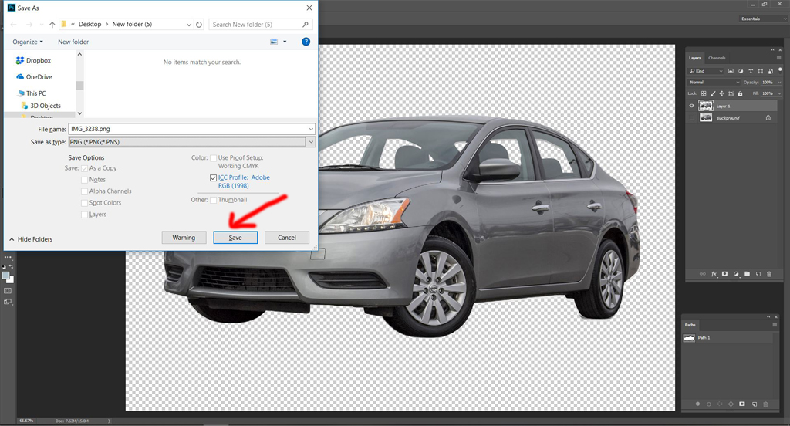Expand File name history dropdown arrow
The width and height of the screenshot is (790, 426).
click(x=311, y=129)
